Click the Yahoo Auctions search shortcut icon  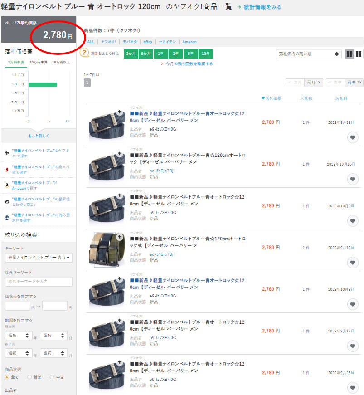(x=7, y=153)
